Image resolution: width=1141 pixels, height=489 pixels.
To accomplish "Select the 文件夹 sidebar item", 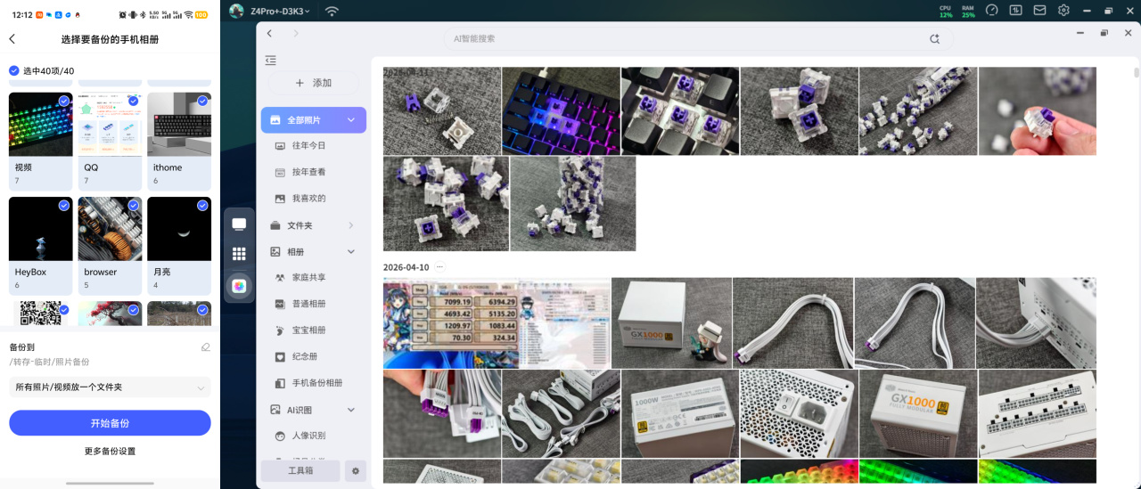I will (313, 225).
